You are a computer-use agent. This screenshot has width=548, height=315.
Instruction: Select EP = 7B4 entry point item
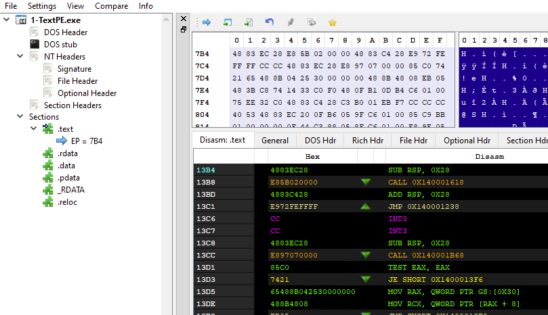click(x=86, y=141)
